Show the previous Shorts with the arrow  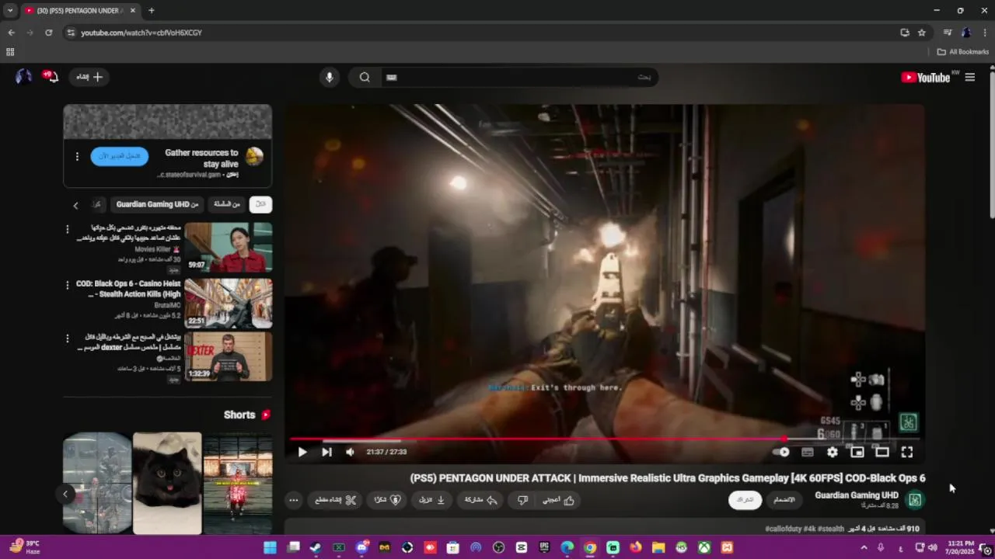[65, 494]
